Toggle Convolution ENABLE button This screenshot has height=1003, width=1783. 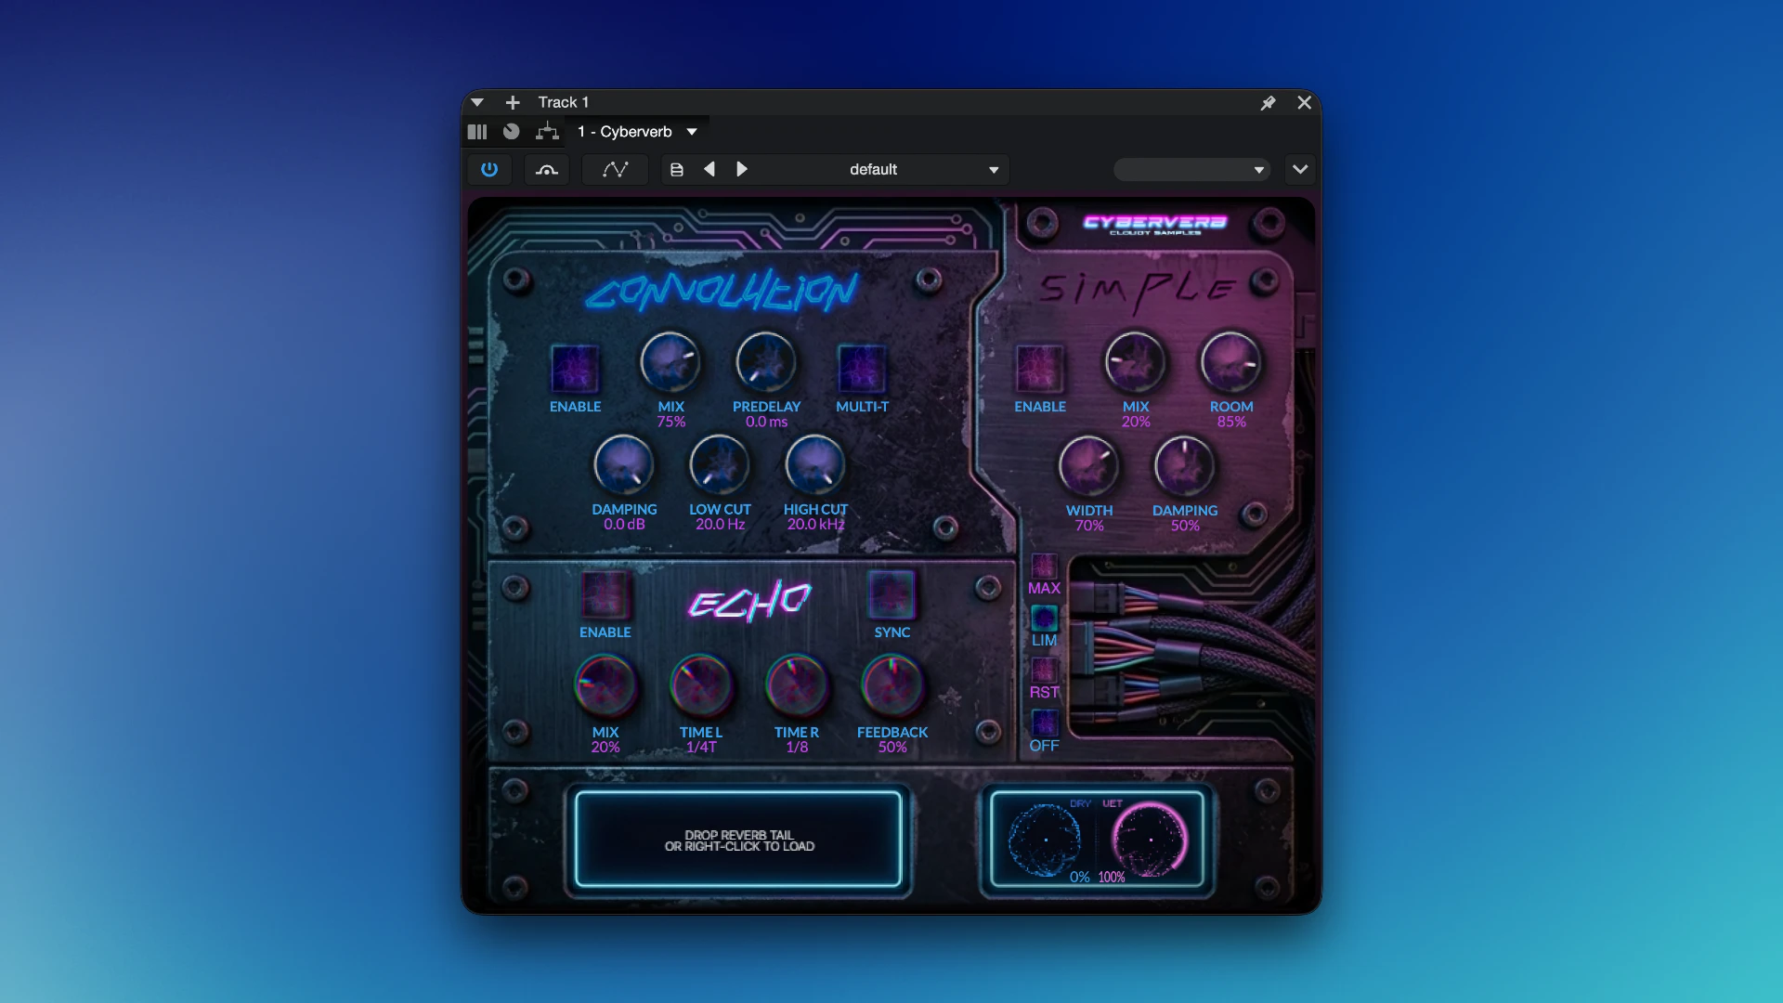point(575,368)
